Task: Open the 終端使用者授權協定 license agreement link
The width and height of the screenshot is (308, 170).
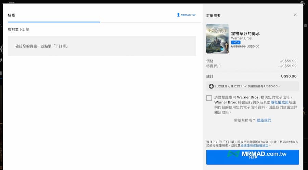Action: [x=254, y=145]
